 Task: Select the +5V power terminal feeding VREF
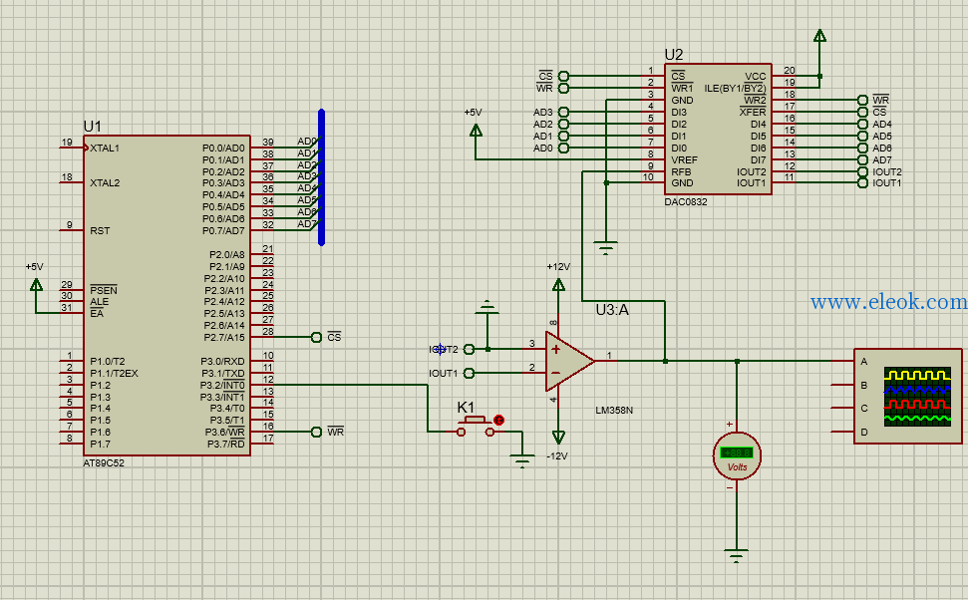476,131
